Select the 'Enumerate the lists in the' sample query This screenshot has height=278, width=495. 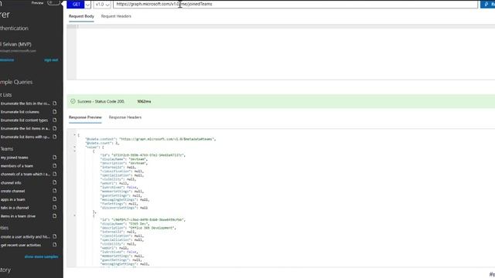coord(26,103)
